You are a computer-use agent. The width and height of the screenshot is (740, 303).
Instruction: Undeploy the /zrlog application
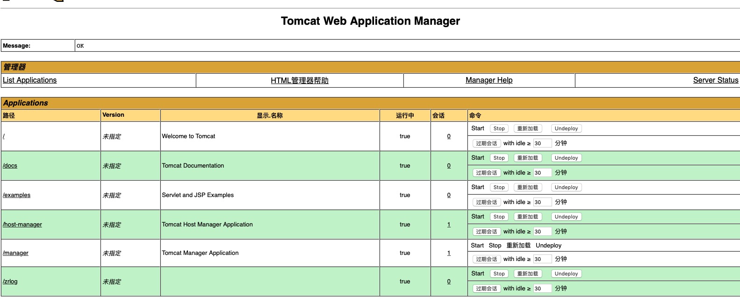pos(566,274)
